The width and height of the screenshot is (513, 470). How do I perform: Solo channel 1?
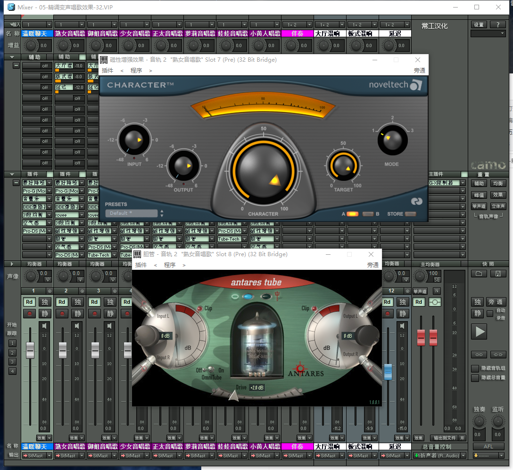pos(44,302)
